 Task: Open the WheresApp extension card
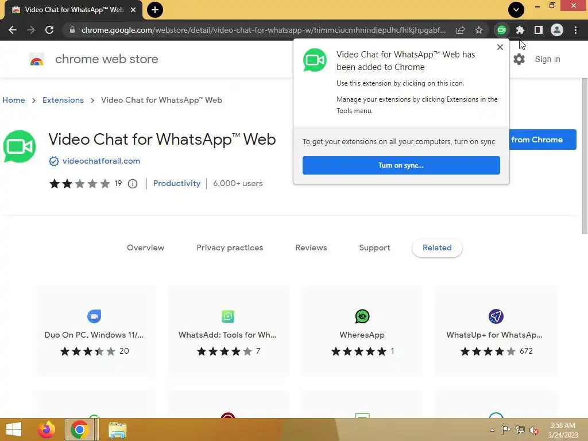point(362,331)
